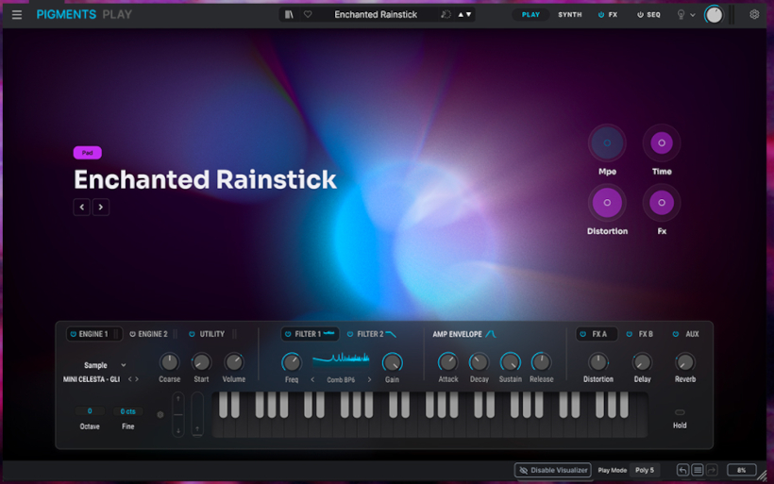
Task: Open the edit history list icon
Action: [698, 470]
